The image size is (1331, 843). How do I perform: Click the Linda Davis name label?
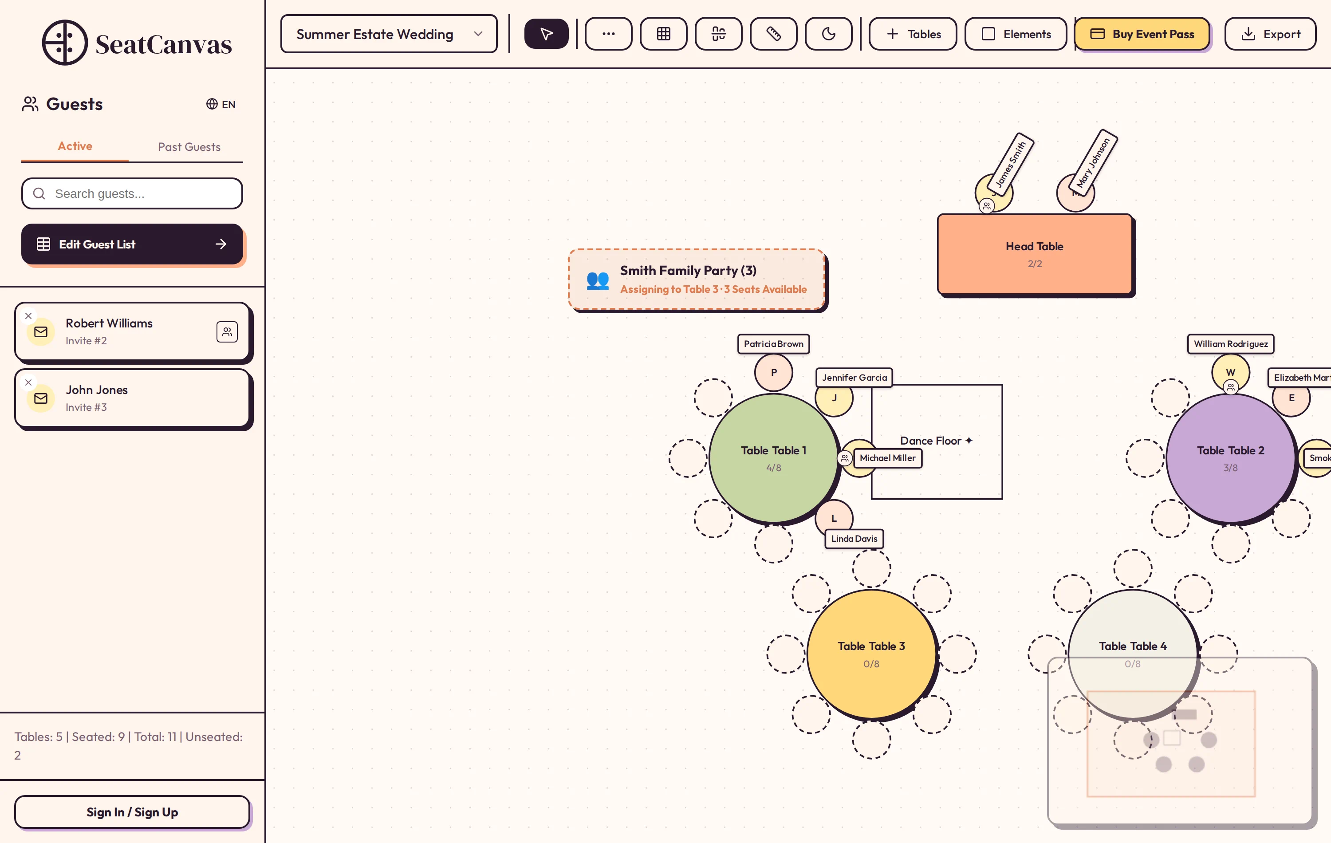pos(854,539)
